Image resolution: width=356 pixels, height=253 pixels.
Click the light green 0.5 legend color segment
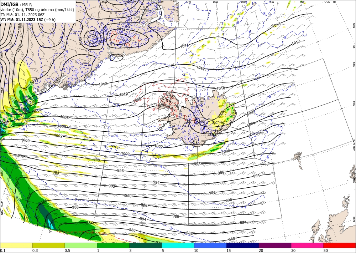81,245
